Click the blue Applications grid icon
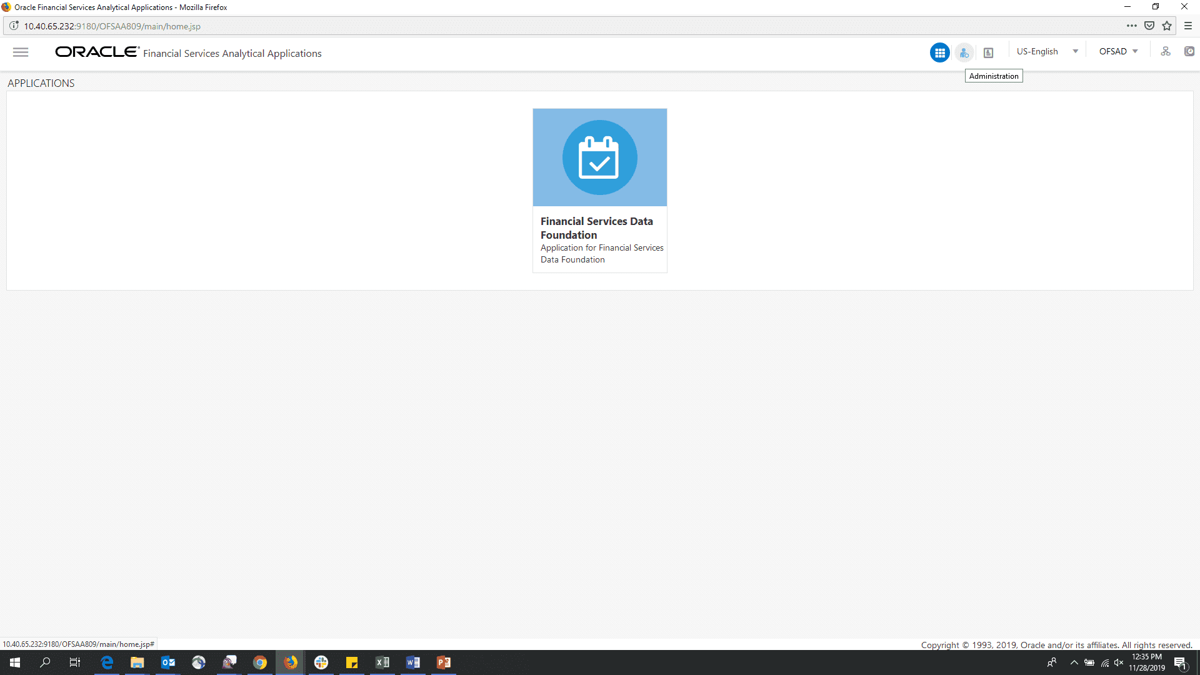Viewport: 1200px width, 675px height. pyautogui.click(x=939, y=52)
